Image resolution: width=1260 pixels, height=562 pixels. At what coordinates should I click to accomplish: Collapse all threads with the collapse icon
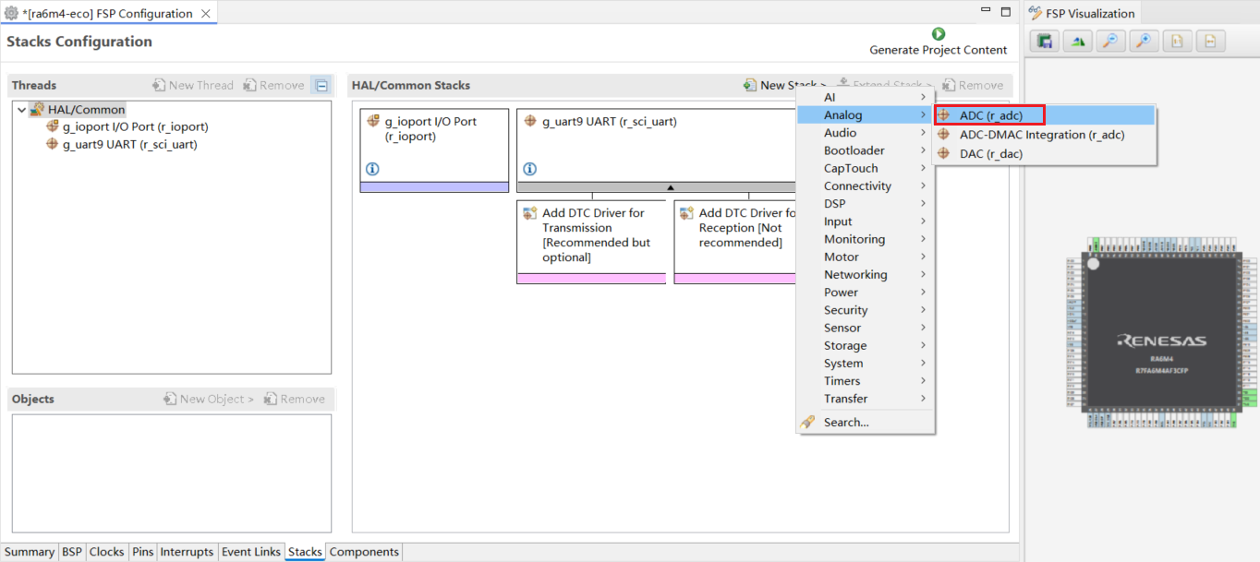tap(321, 85)
